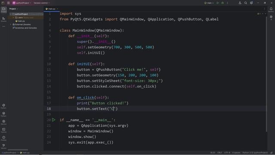Viewport: 275px width, 155px height.
Task: Go to next highlighted problem arrow
Action: pos(266,13)
